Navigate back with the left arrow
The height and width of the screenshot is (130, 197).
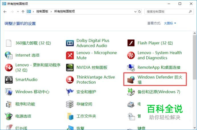(x=5, y=12)
